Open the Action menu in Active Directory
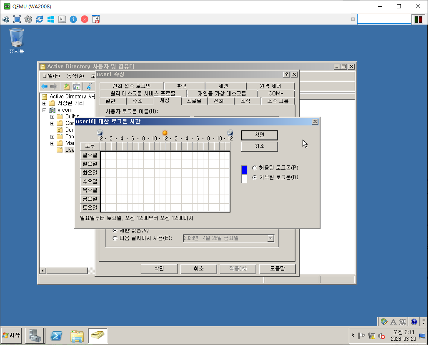This screenshot has width=428, height=345. [75, 76]
